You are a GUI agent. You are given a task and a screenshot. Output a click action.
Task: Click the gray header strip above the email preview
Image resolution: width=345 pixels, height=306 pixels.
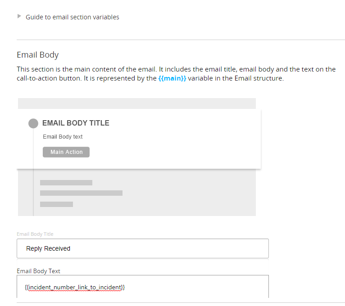coord(137,103)
